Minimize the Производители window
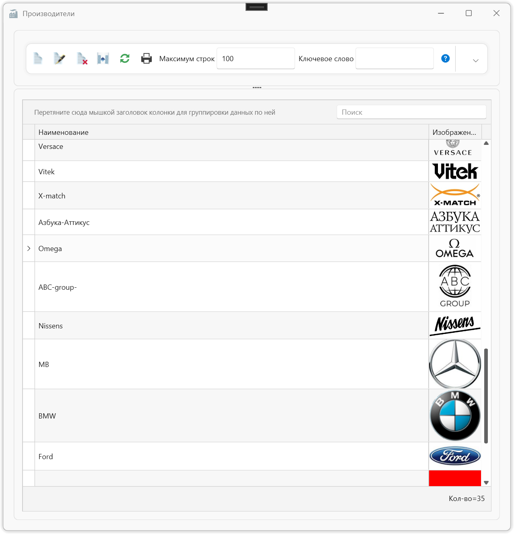 [441, 13]
